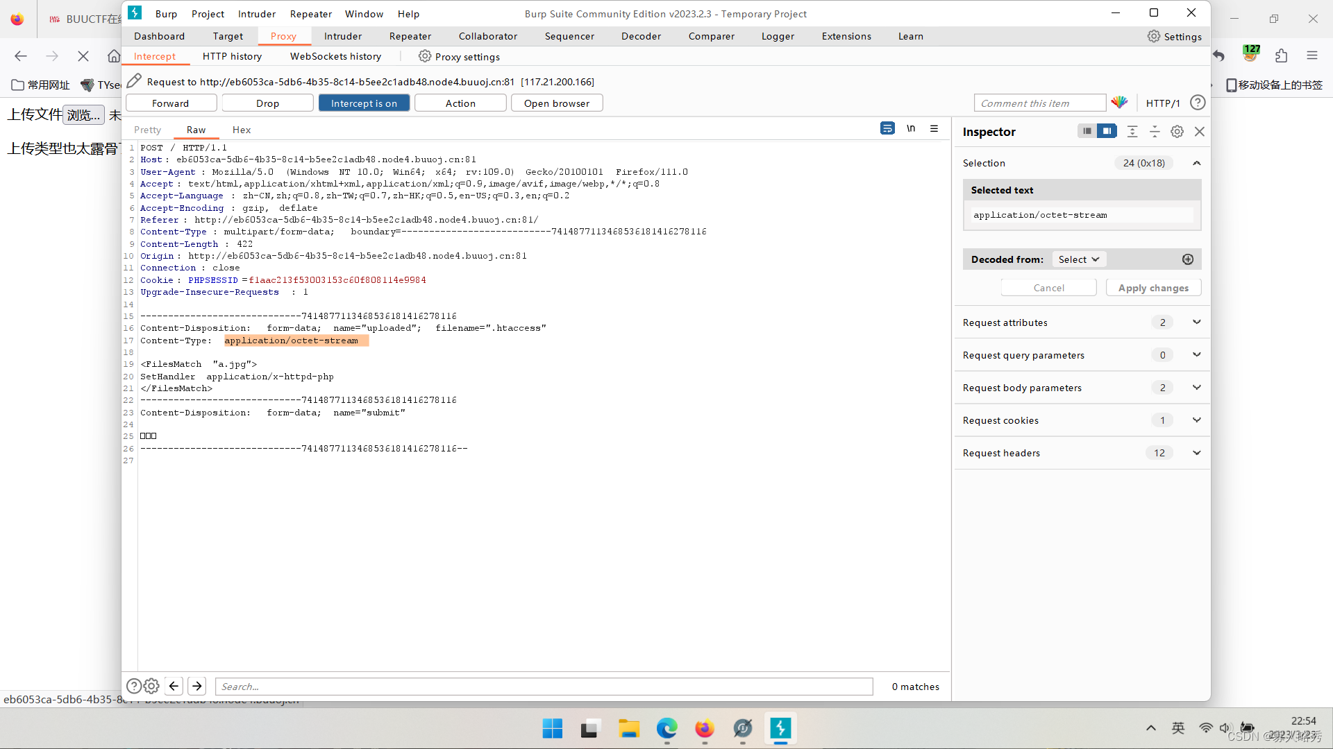Open the editor hamburger options menu

(934, 128)
